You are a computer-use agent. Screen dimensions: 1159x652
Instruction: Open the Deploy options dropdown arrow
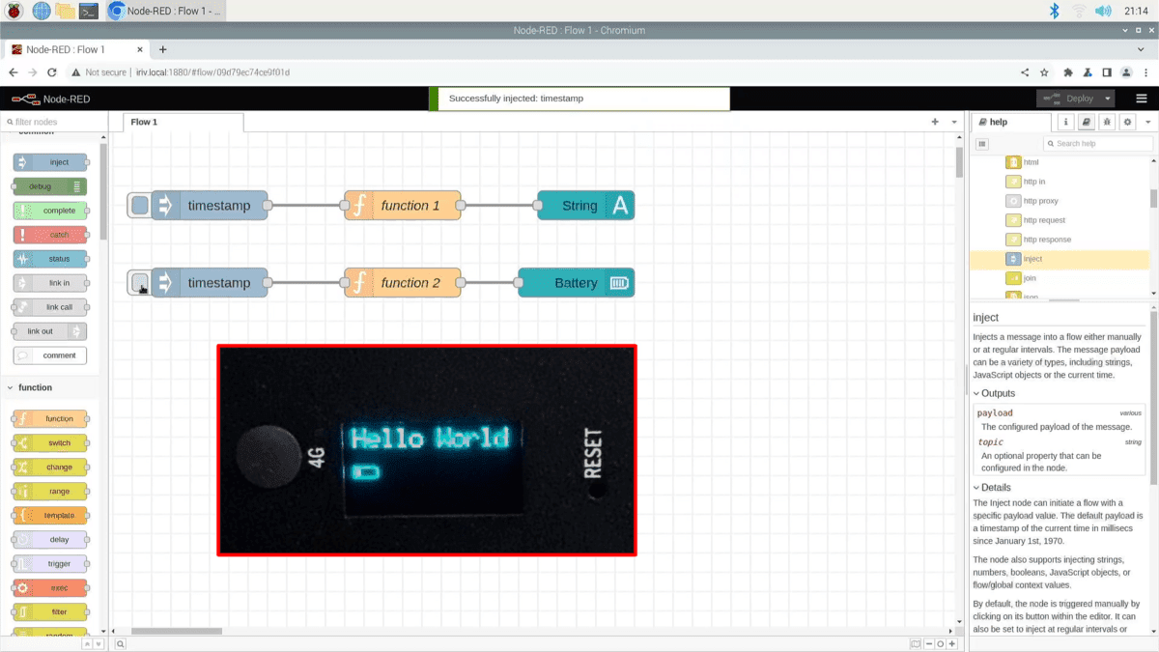pos(1106,98)
